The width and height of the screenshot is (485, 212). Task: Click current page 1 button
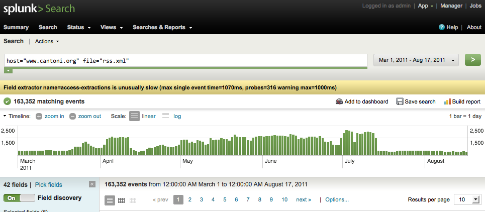178,199
